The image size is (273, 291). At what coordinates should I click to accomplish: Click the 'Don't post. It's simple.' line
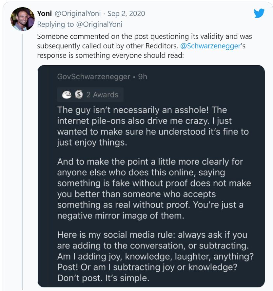pyautogui.click(x=103, y=278)
